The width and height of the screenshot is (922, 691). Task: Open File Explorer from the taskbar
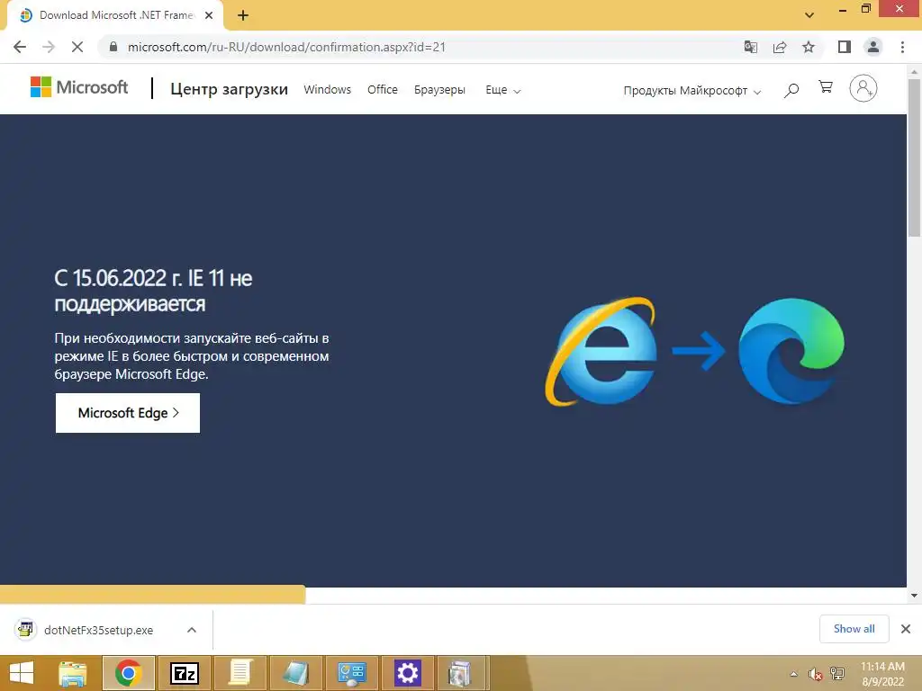(x=72, y=673)
